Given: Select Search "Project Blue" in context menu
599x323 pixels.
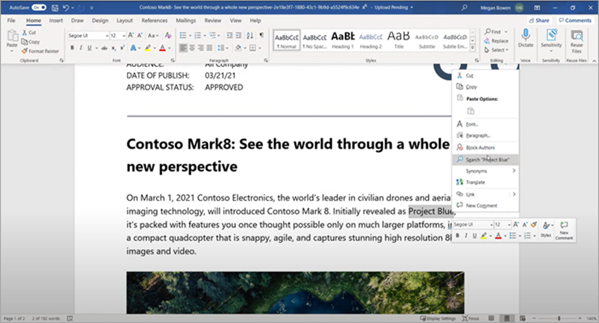Looking at the screenshot, I should coord(485,159).
